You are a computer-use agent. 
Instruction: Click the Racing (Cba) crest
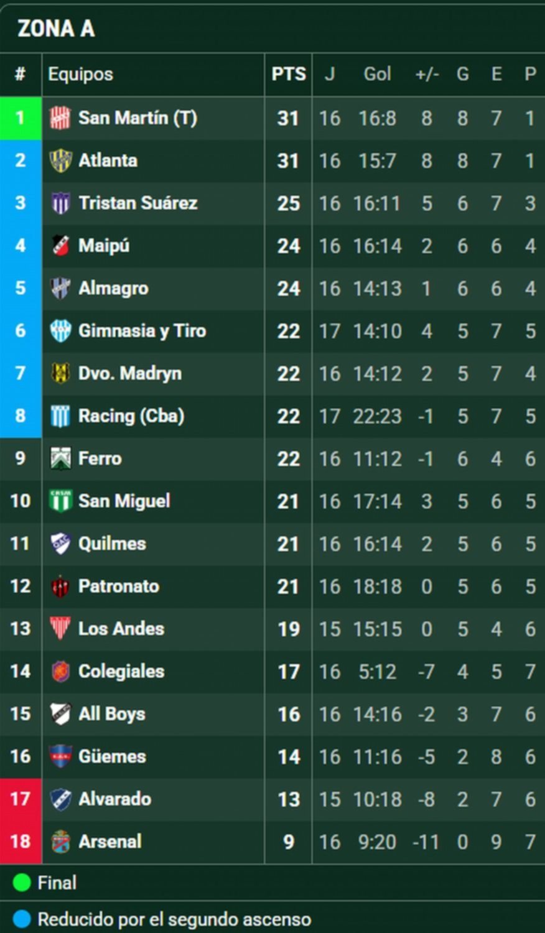click(x=60, y=416)
